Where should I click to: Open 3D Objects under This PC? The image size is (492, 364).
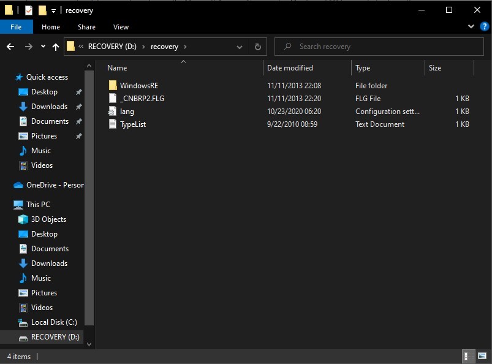click(48, 219)
